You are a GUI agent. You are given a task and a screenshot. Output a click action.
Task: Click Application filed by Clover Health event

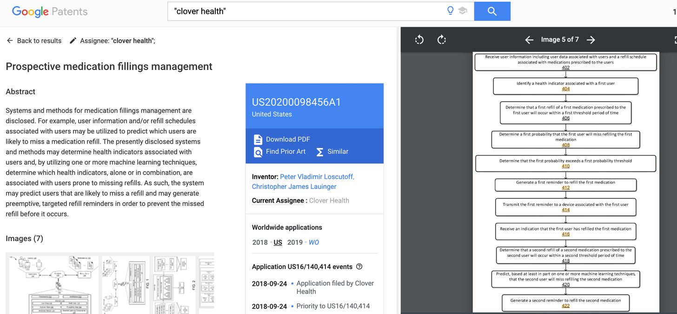(335, 287)
